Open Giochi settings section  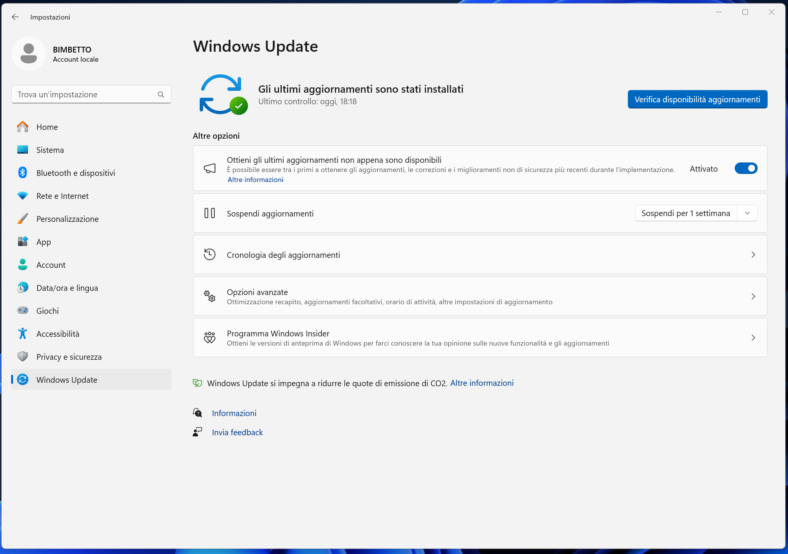(x=91, y=311)
